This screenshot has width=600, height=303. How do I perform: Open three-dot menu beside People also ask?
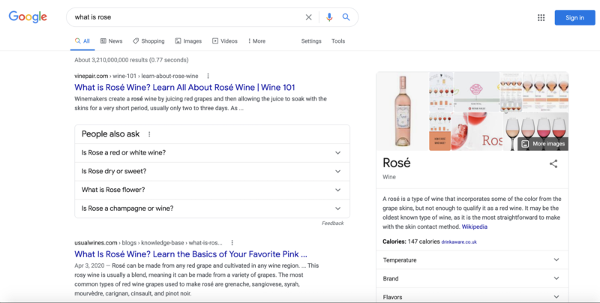(x=149, y=134)
